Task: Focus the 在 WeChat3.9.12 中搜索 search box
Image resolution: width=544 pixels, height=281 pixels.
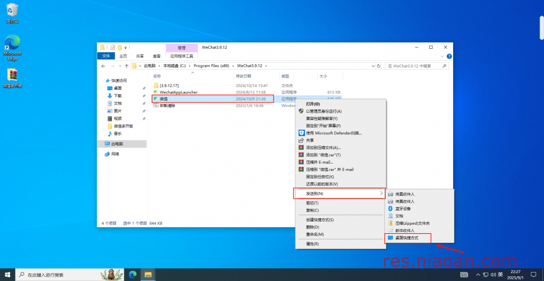Action: click(x=416, y=66)
